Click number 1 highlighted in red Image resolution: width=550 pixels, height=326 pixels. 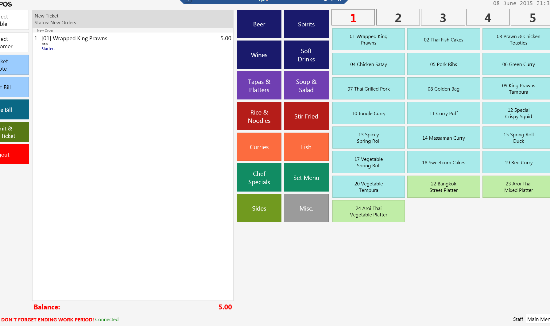tap(353, 17)
